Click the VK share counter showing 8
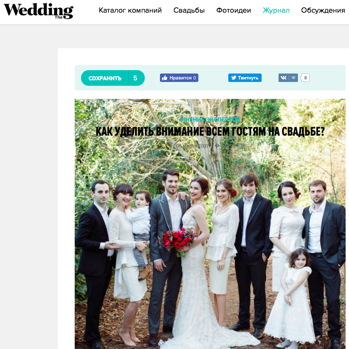The width and height of the screenshot is (349, 349). (305, 78)
